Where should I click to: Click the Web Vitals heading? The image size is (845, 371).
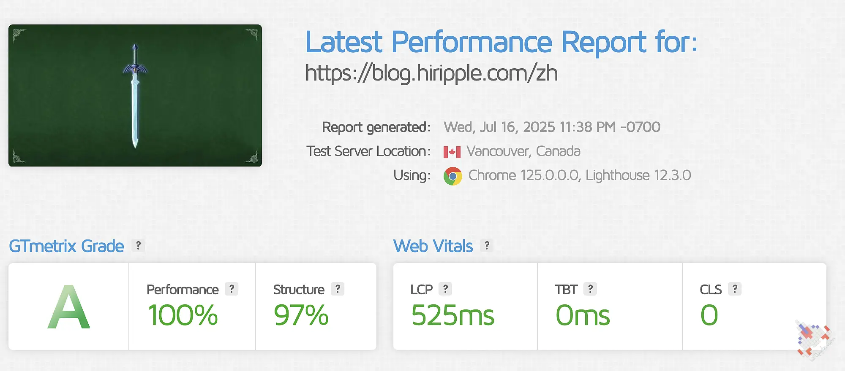pos(433,246)
